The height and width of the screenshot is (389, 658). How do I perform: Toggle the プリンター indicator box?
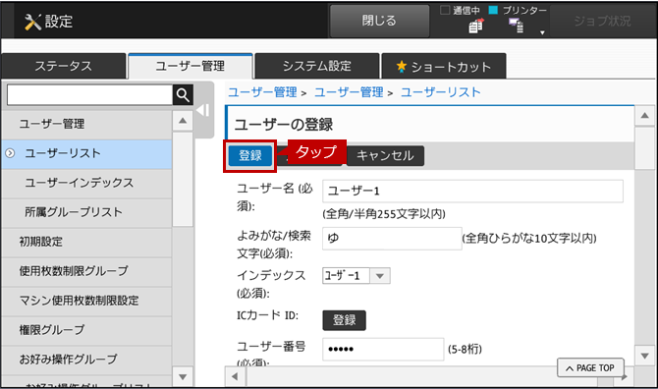tap(493, 10)
